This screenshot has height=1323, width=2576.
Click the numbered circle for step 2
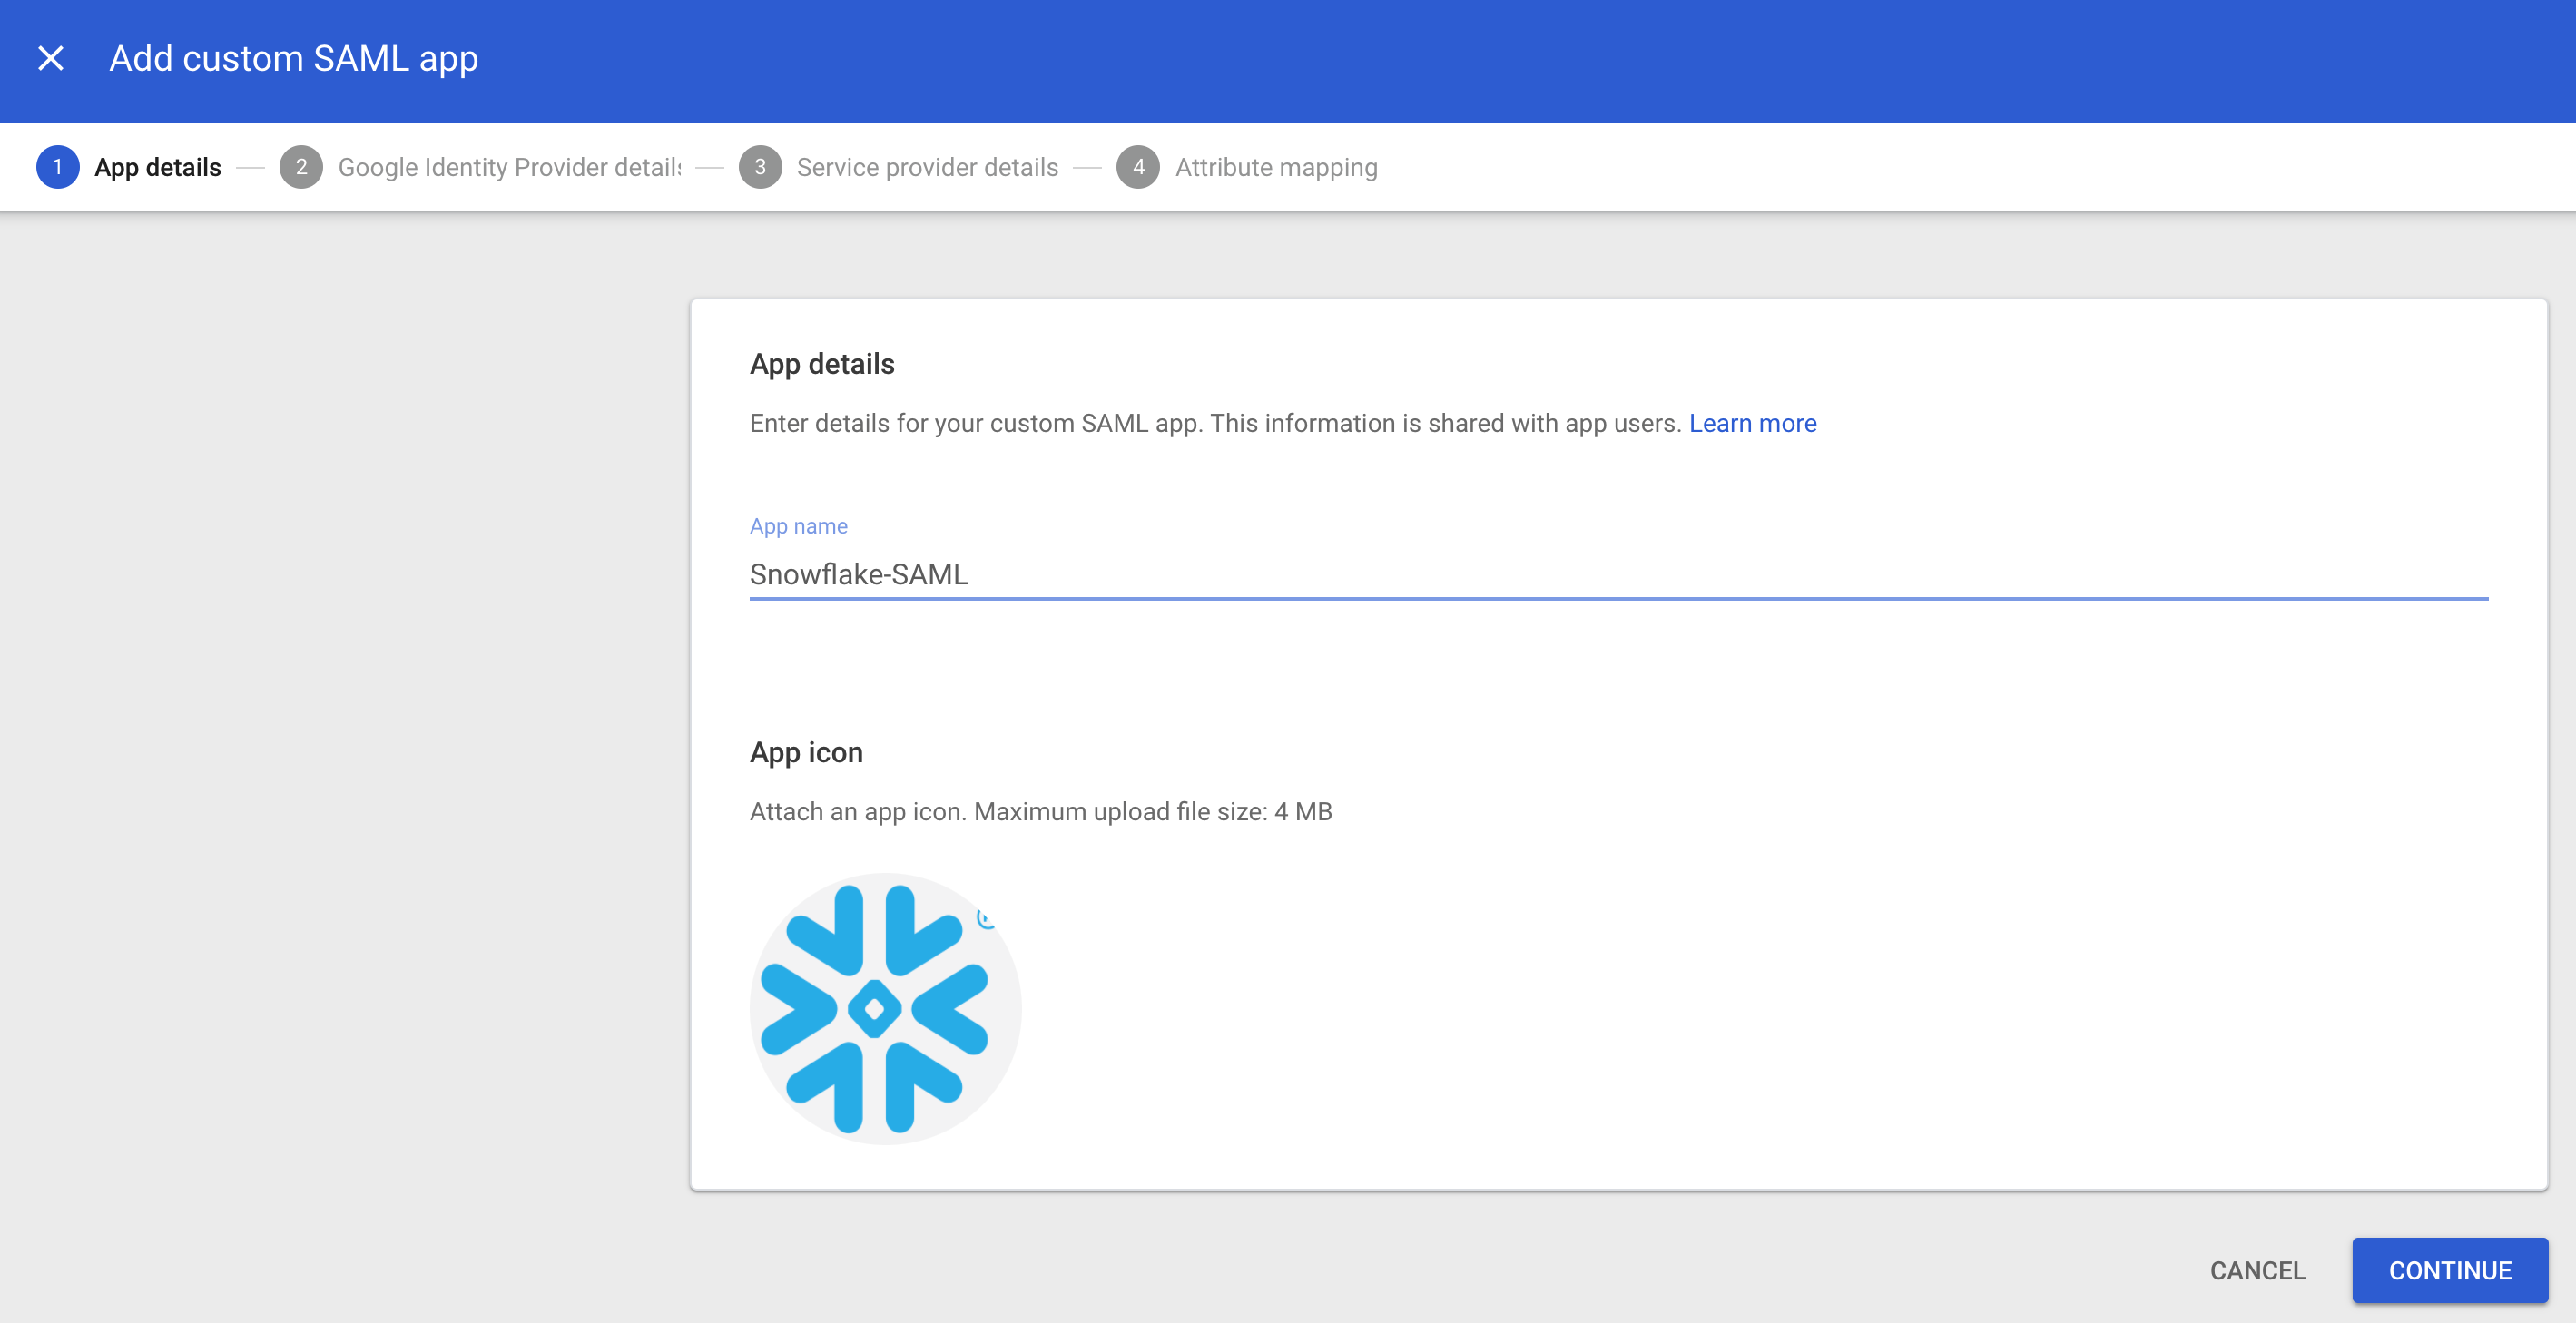point(301,167)
